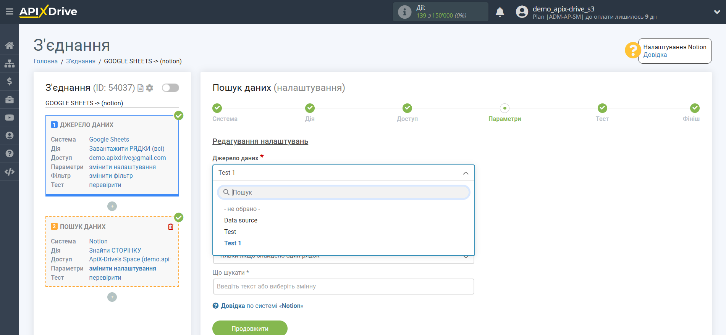Viewport: 726px width, 335px height.
Task: Open the user profile sidebar icon
Action: pos(10,135)
